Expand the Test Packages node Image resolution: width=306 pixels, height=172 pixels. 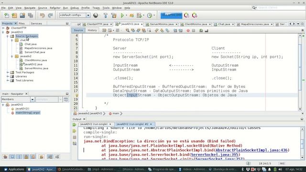click(x=8, y=72)
